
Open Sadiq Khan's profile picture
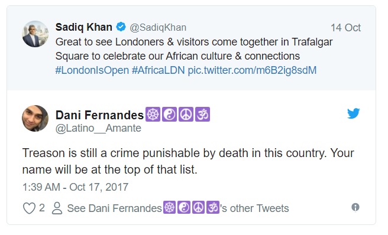[x=35, y=34]
